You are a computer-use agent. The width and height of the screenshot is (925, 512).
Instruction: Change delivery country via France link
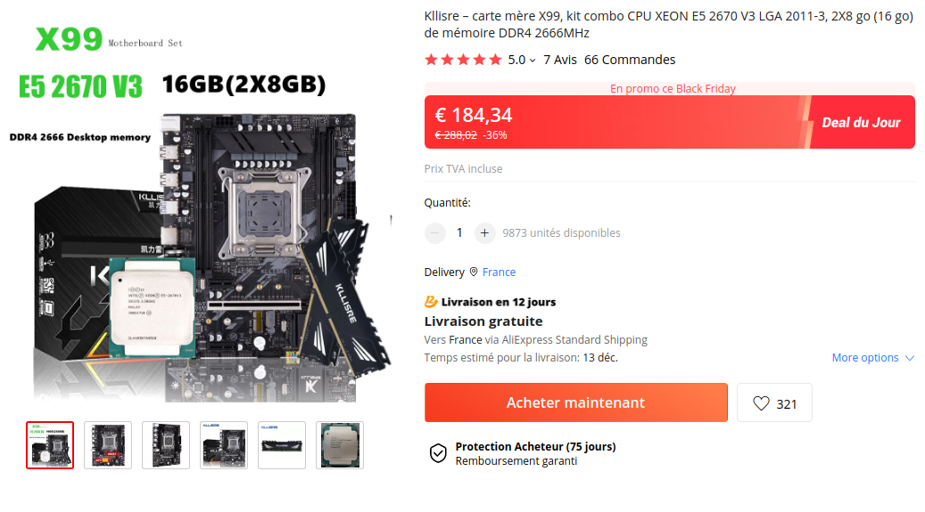[x=499, y=272]
